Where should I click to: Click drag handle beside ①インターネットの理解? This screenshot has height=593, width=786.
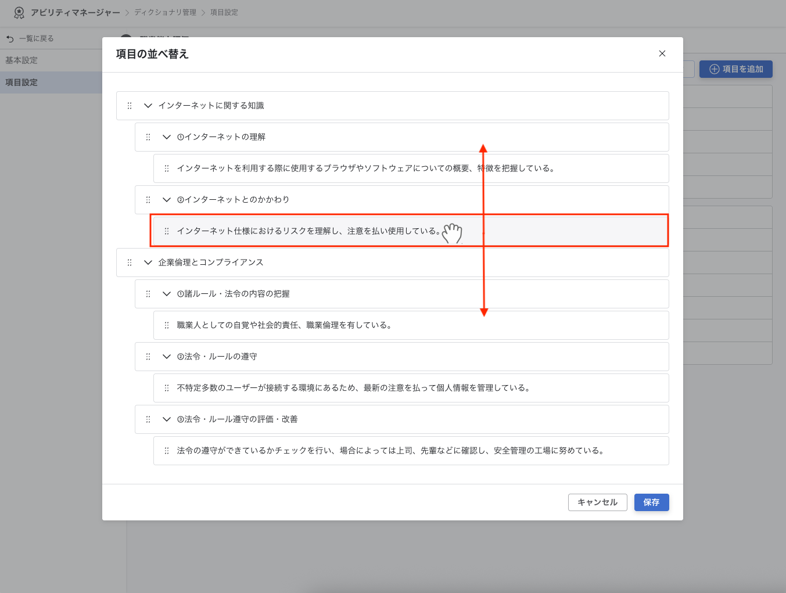pos(148,137)
